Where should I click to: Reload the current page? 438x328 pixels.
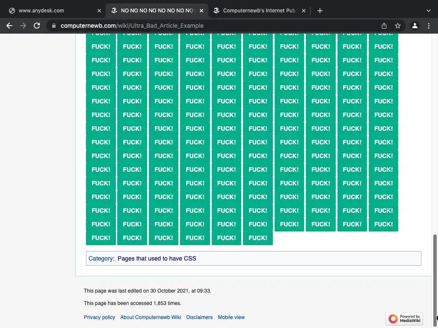click(37, 26)
